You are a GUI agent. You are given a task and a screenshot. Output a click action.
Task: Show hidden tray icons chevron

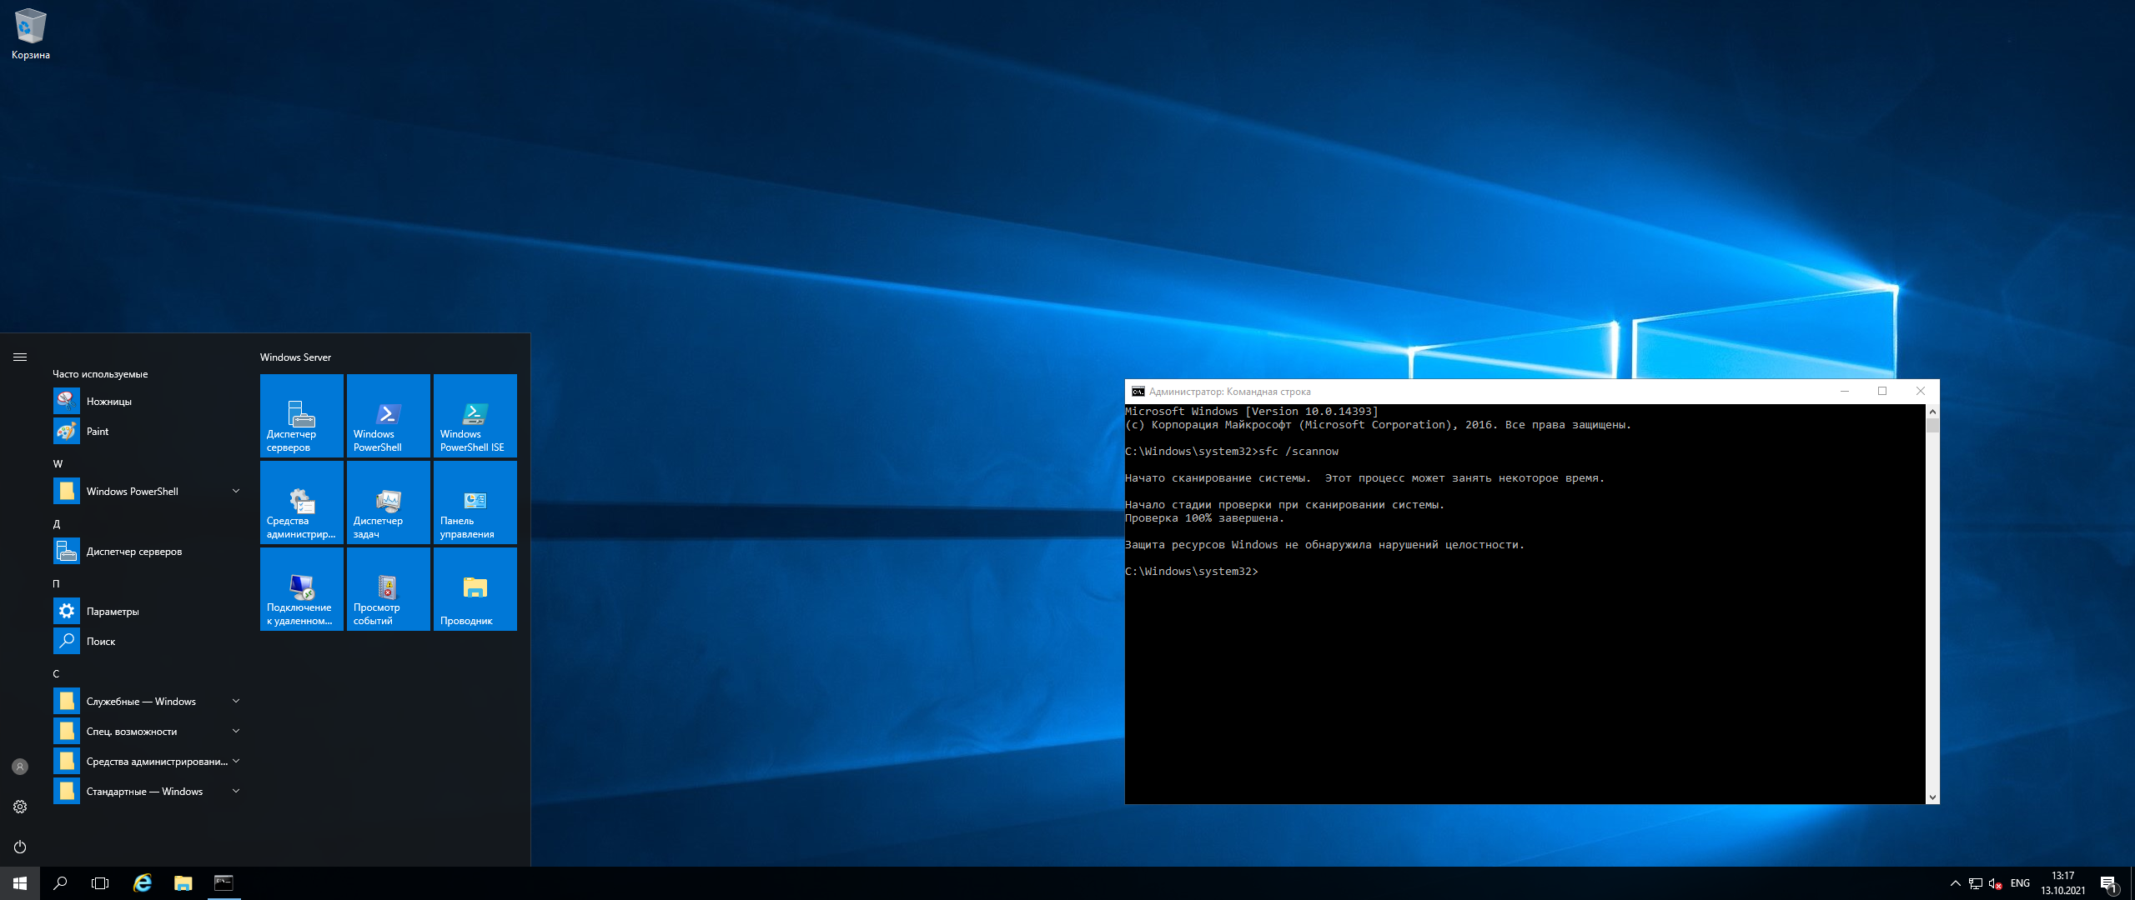(1956, 884)
